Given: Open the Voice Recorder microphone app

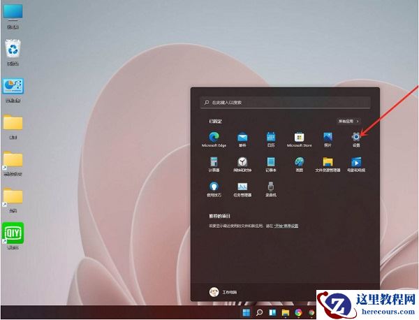Looking at the screenshot, I should [271, 189].
